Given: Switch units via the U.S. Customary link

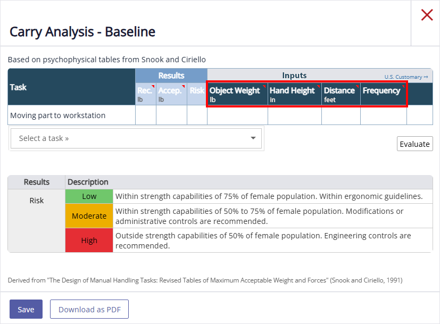Looking at the screenshot, I should 406,77.
